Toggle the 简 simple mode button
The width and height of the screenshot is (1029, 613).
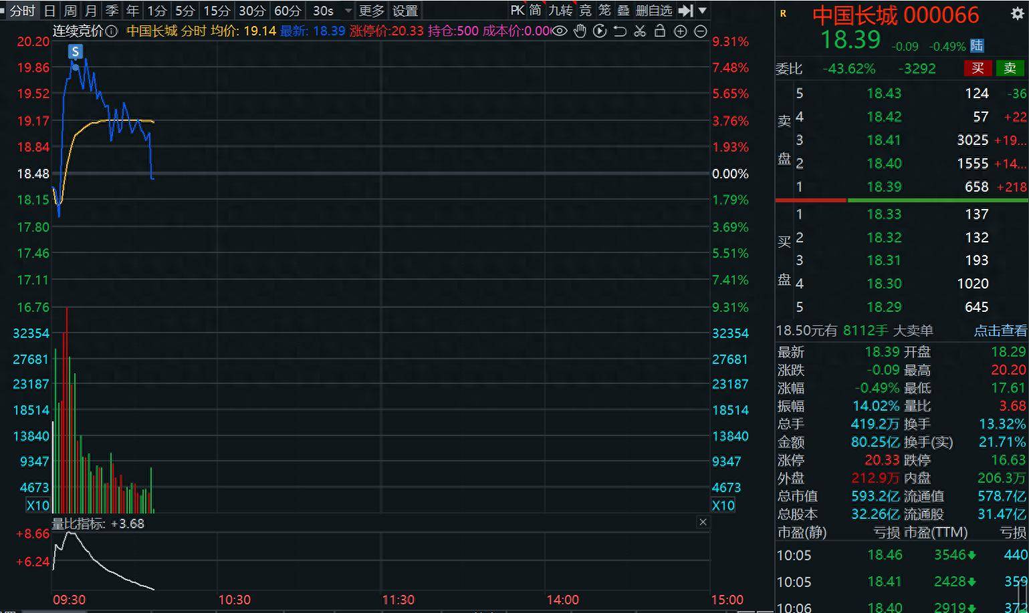pyautogui.click(x=536, y=11)
